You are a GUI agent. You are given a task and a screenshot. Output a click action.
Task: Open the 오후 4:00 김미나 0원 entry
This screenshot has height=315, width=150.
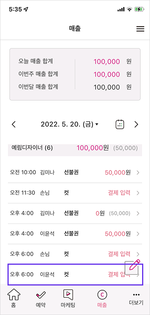click(75, 213)
